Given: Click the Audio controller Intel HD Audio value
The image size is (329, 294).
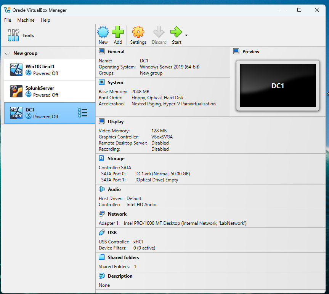Looking at the screenshot, I should coord(141,205).
